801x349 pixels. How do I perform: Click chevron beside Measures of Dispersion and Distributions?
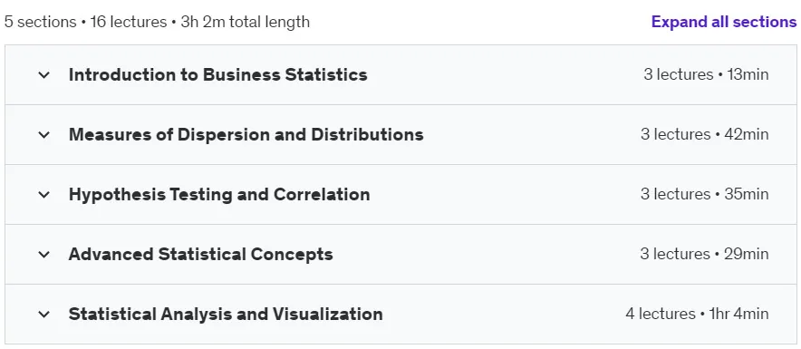point(44,135)
